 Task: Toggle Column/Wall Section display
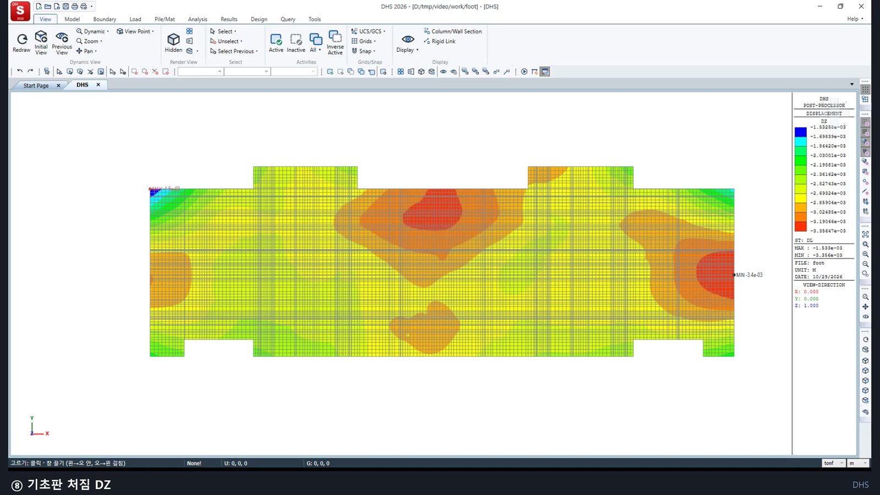point(453,31)
